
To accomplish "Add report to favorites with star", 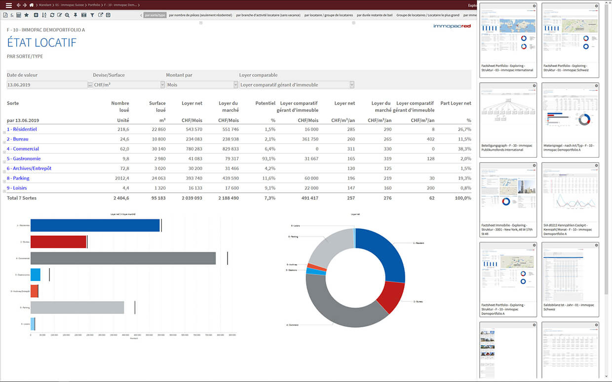I will coord(26,15).
